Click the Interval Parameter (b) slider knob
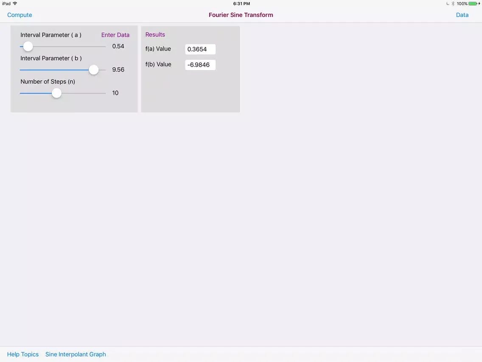482x362 pixels. [x=93, y=70]
